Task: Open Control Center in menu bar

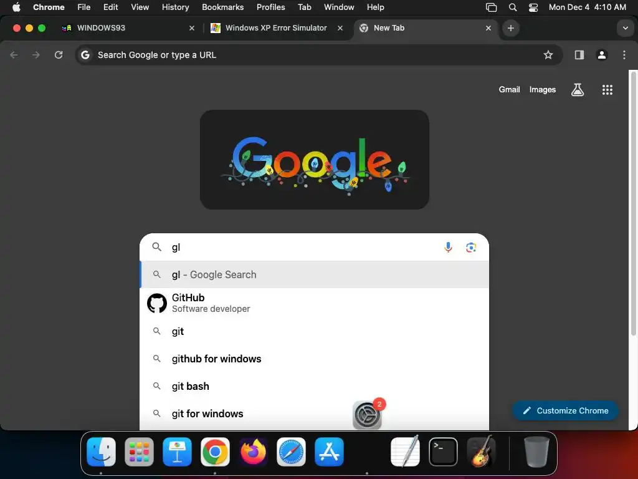Action: 533,7
